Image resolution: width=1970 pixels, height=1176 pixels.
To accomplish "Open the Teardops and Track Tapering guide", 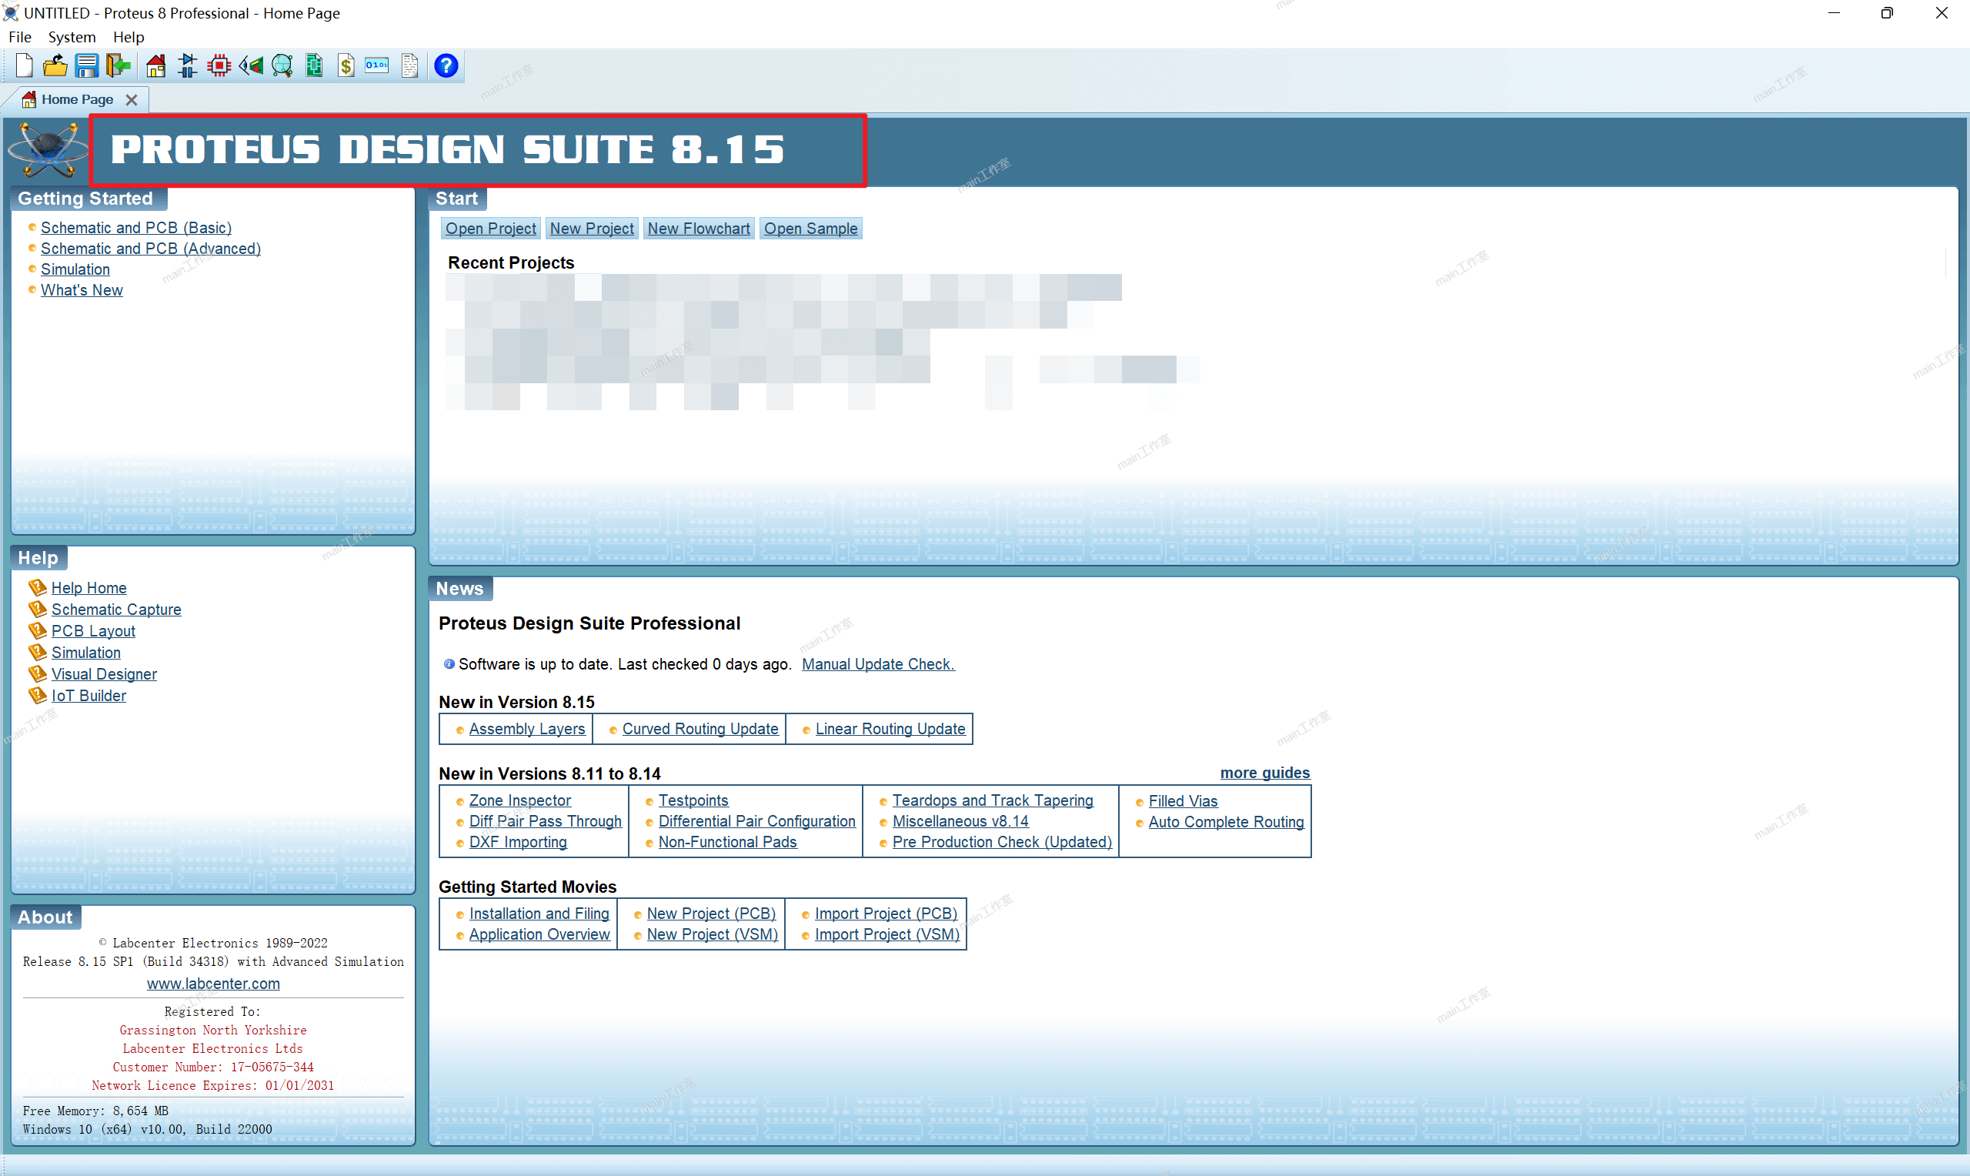I will click(x=993, y=801).
